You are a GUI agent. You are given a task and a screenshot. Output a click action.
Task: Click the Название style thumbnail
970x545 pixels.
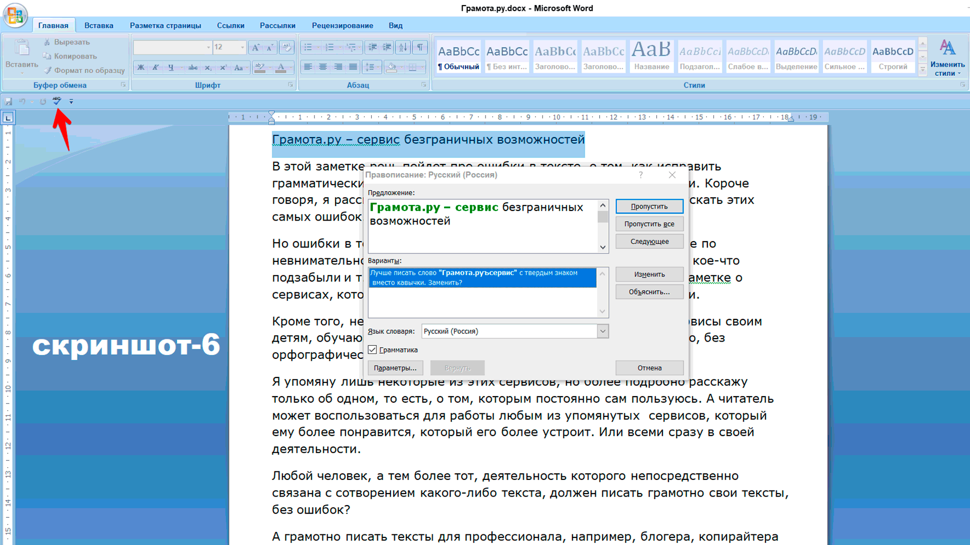click(652, 57)
